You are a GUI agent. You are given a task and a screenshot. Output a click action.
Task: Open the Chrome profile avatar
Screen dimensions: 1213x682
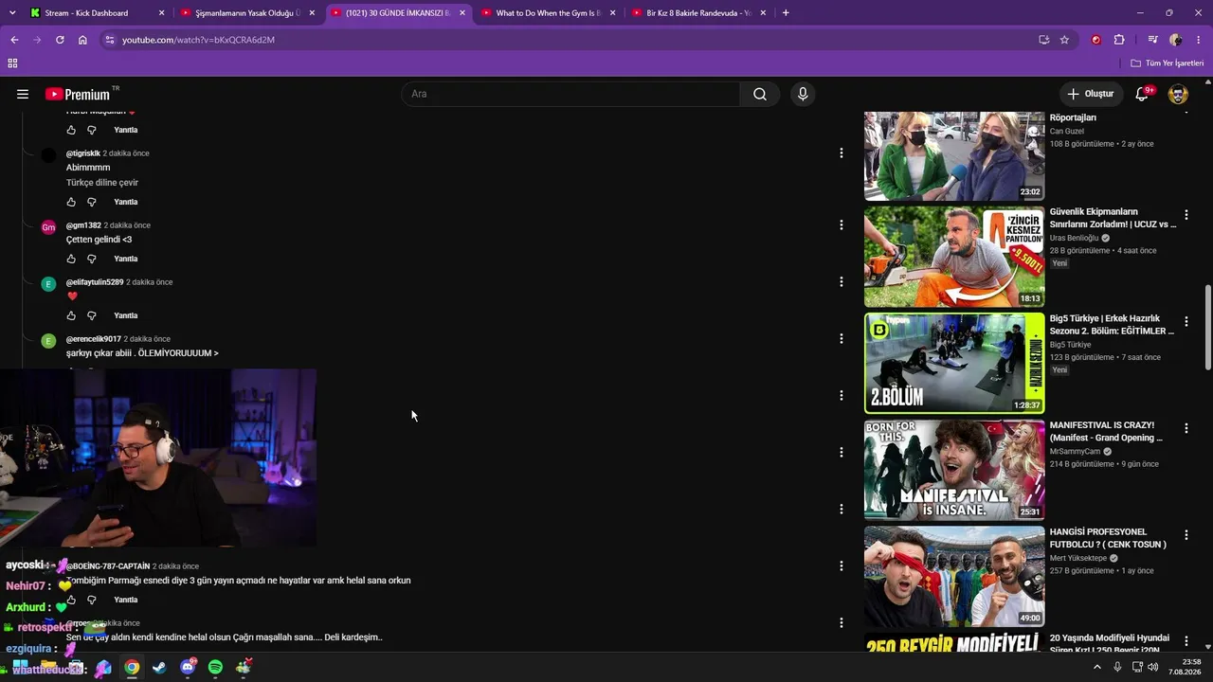(1176, 40)
